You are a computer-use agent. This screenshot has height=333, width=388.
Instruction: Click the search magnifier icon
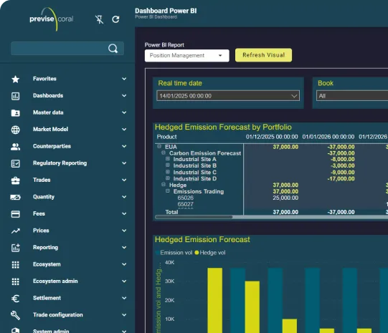pyautogui.click(x=113, y=49)
